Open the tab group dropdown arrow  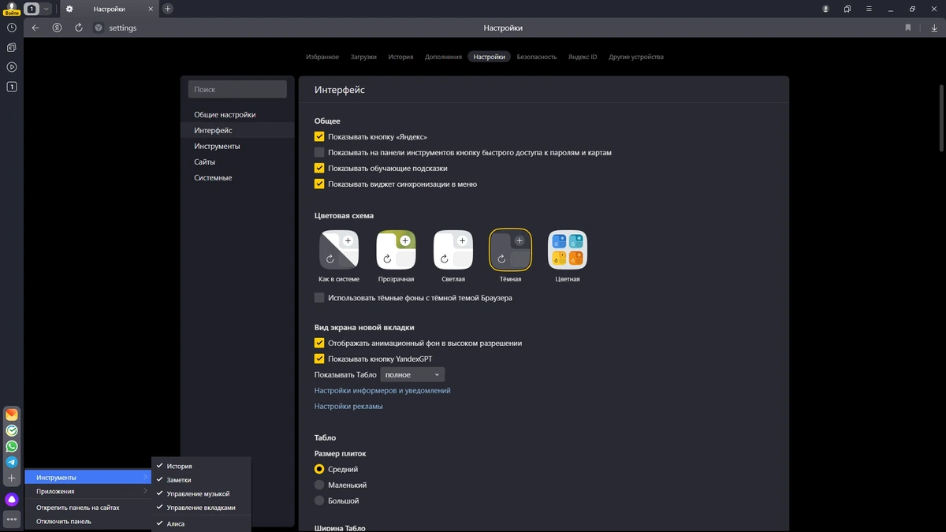coord(47,9)
